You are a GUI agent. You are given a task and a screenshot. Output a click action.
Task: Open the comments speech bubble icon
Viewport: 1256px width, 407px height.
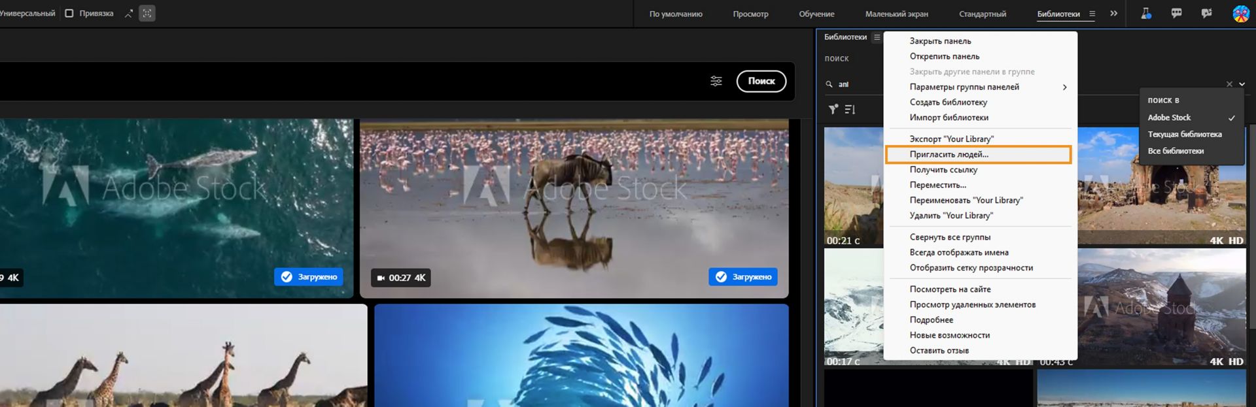[1176, 13]
